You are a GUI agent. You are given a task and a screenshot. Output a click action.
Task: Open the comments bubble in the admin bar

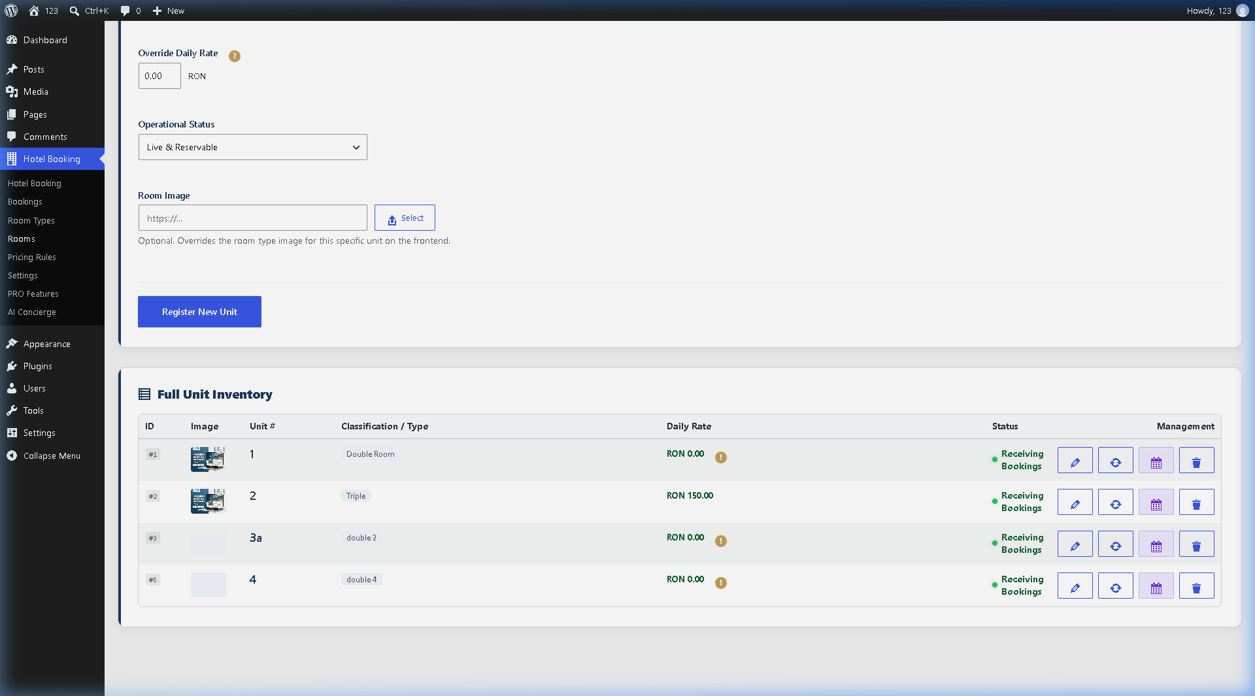[130, 10]
